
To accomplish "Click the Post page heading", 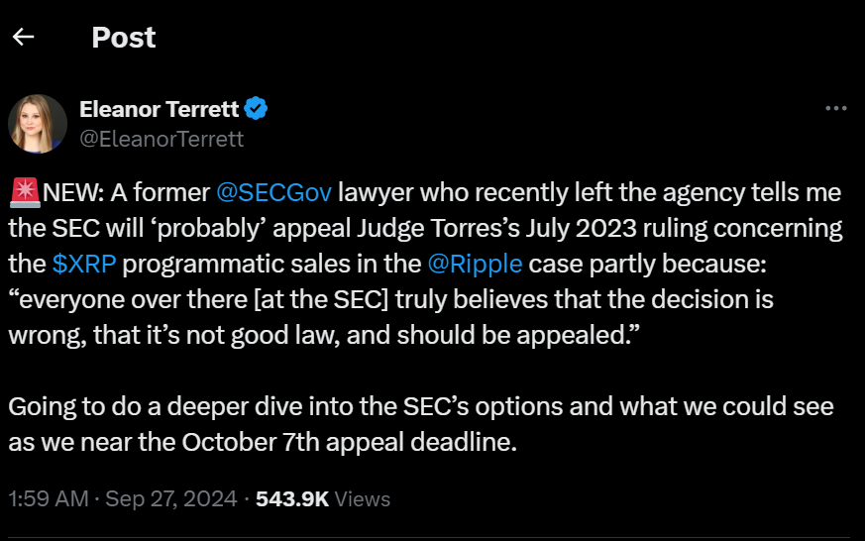I will pos(124,38).
